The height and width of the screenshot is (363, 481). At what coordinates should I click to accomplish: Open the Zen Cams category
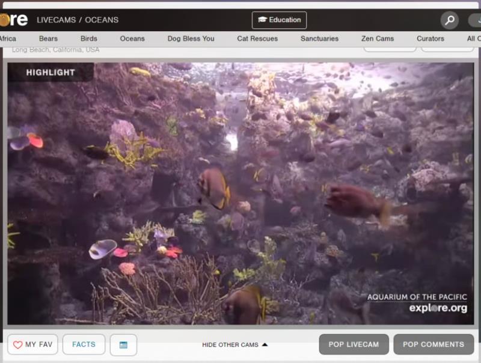378,38
